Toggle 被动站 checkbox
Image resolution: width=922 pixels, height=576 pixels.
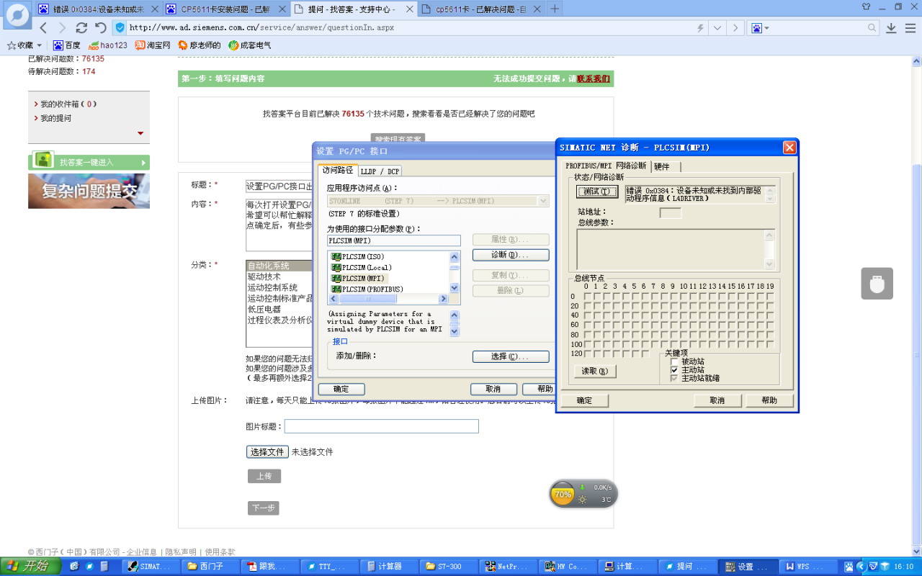(x=675, y=361)
